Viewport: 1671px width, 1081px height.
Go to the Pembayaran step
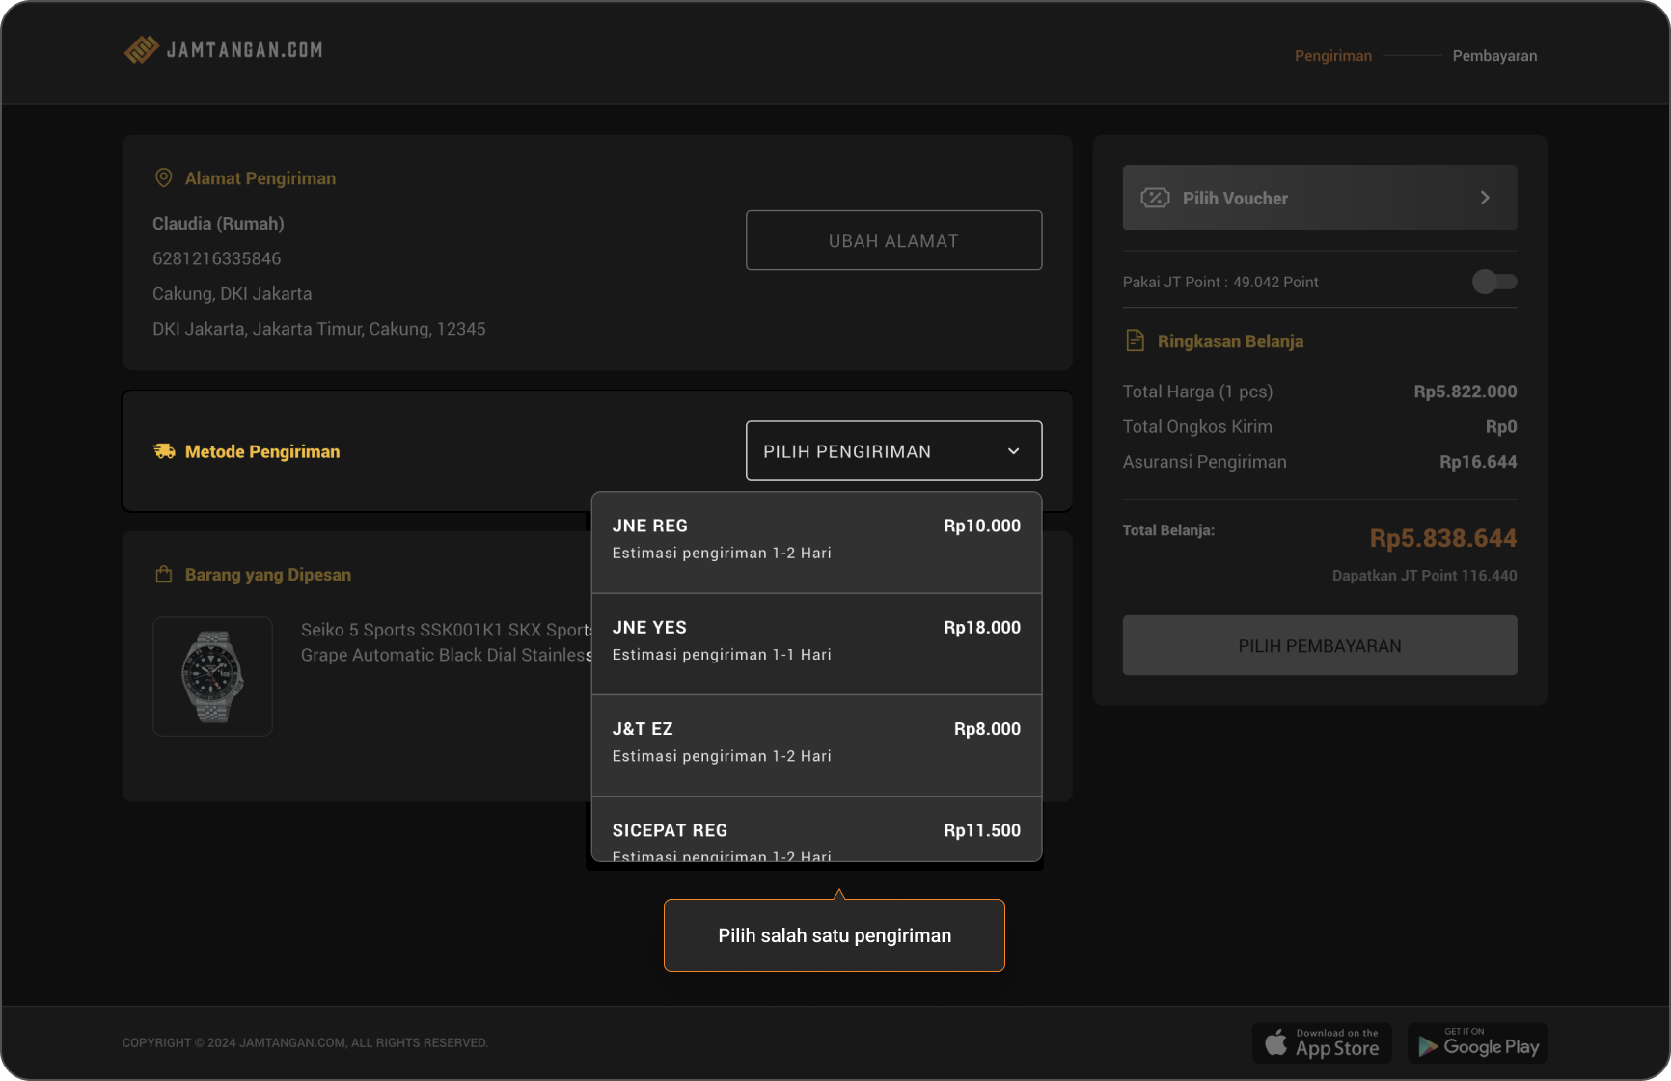click(x=1494, y=56)
